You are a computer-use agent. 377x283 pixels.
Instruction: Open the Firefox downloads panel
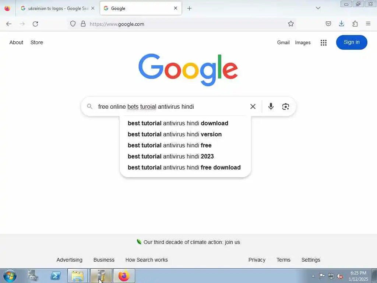point(341,24)
